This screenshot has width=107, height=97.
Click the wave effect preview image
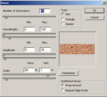tap(77, 49)
